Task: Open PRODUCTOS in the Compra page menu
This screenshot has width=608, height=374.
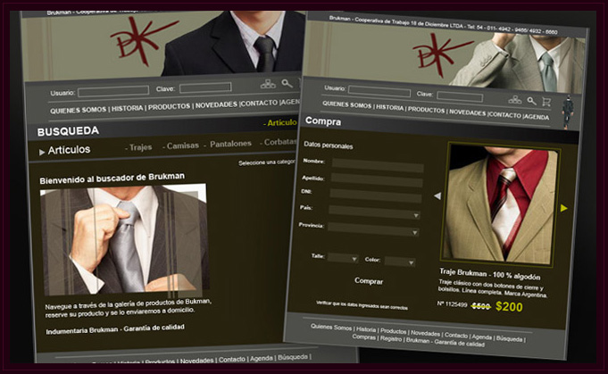Action: (426, 110)
